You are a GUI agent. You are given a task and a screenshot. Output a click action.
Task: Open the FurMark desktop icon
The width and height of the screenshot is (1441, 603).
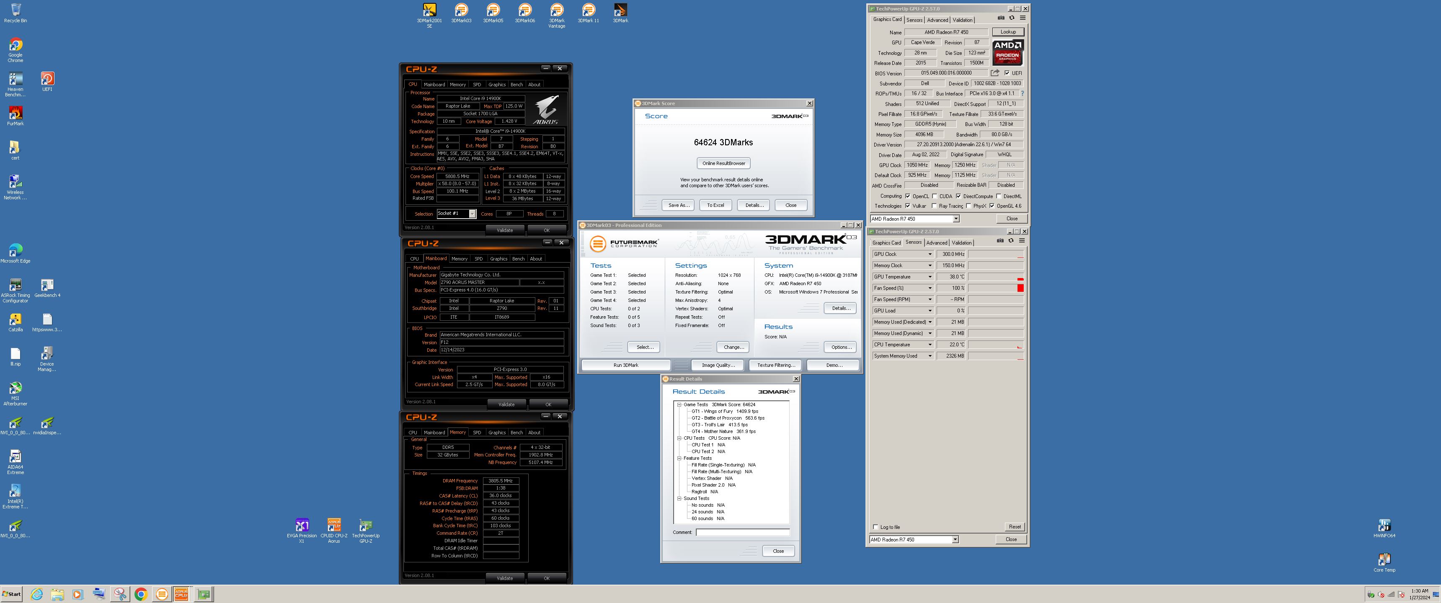click(15, 116)
